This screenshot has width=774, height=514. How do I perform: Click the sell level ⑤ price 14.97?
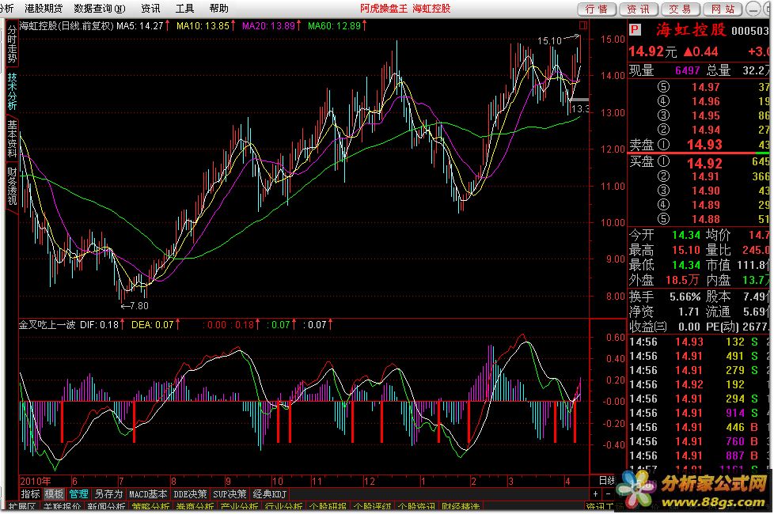[705, 87]
